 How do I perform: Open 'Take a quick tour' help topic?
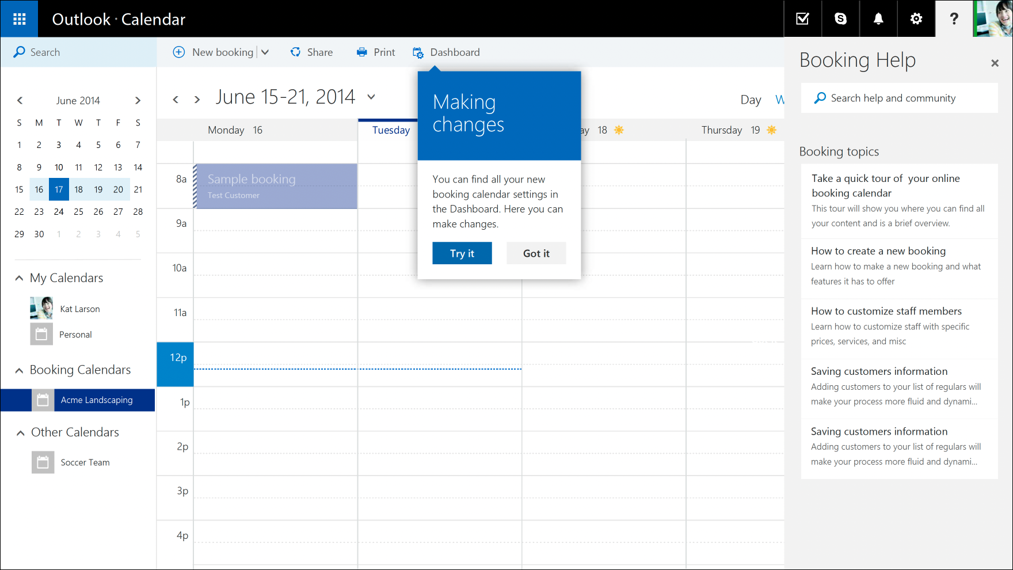[x=900, y=201]
